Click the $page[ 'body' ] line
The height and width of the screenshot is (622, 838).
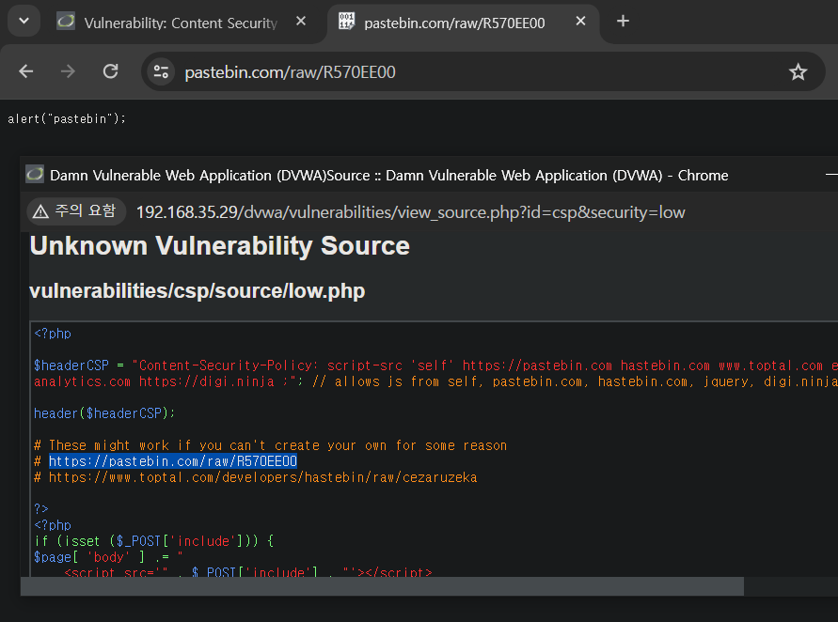click(x=108, y=557)
